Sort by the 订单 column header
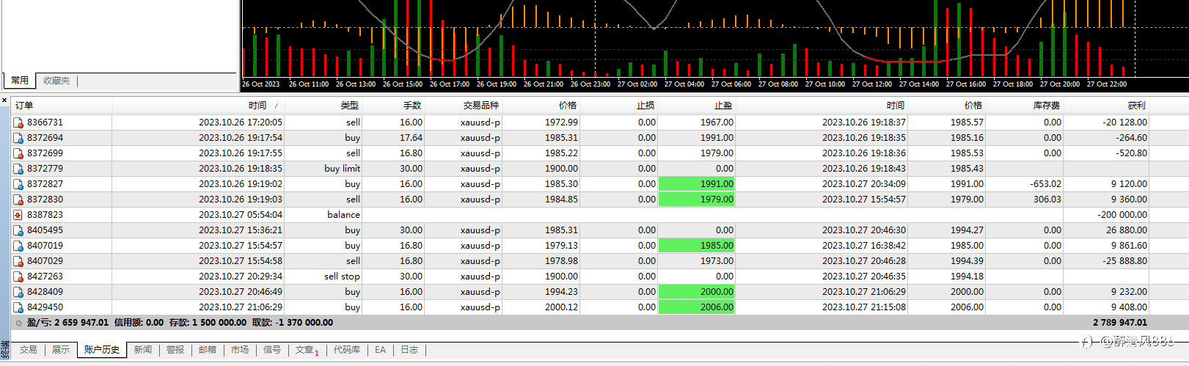Screen dimensions: 1189x366 (x=62, y=106)
